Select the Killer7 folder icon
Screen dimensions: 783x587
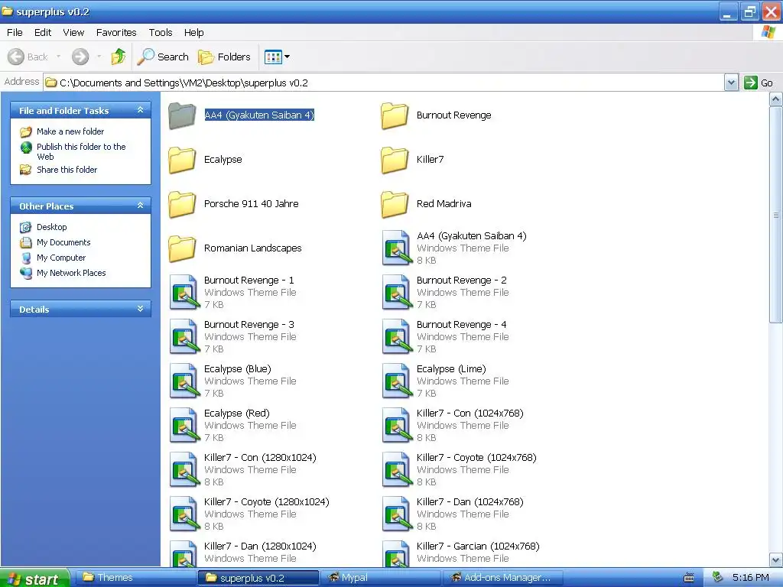395,160
